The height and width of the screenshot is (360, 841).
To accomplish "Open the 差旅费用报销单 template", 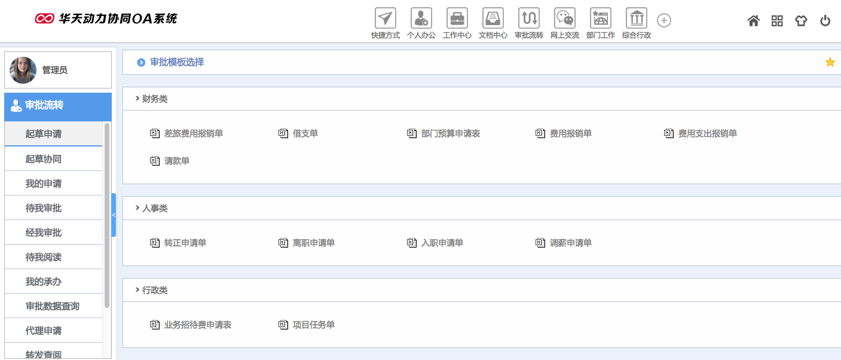I will point(193,133).
